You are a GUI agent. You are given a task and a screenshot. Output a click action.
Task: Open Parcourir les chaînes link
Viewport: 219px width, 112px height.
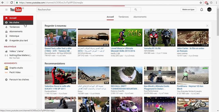point(19,80)
